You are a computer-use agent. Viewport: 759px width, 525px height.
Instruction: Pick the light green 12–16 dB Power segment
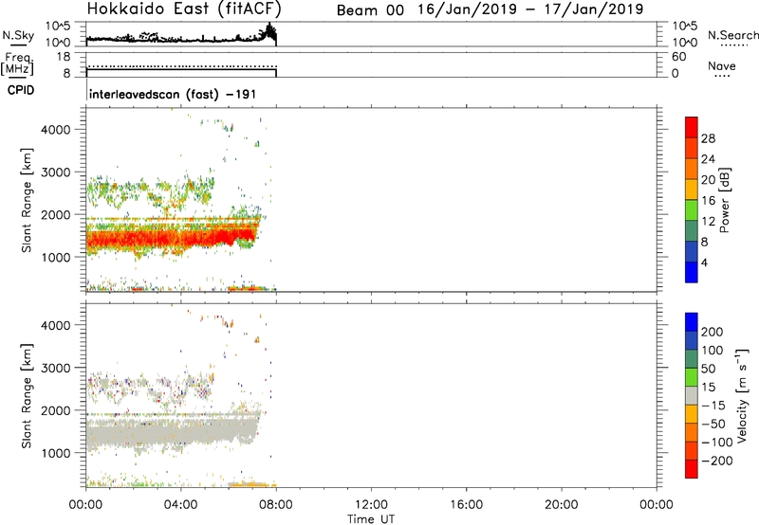(692, 210)
